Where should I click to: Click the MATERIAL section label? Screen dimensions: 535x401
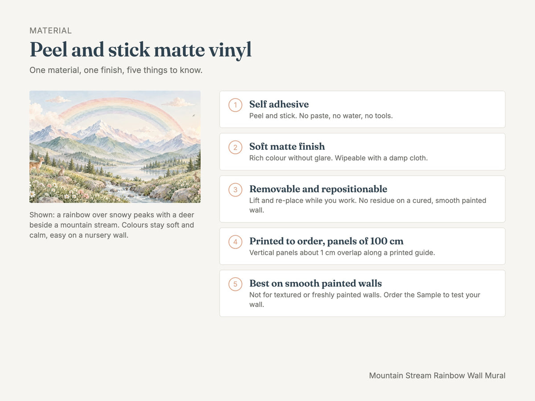coord(50,31)
